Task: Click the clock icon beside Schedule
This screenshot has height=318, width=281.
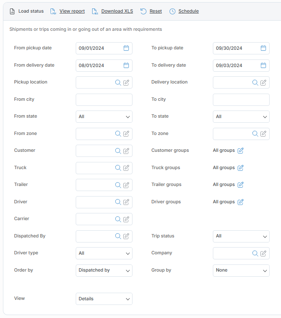Action: tap(172, 11)
